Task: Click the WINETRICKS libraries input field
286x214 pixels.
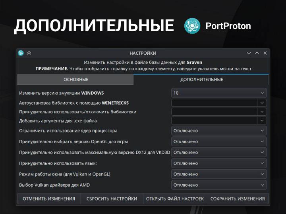Action: (x=214, y=103)
